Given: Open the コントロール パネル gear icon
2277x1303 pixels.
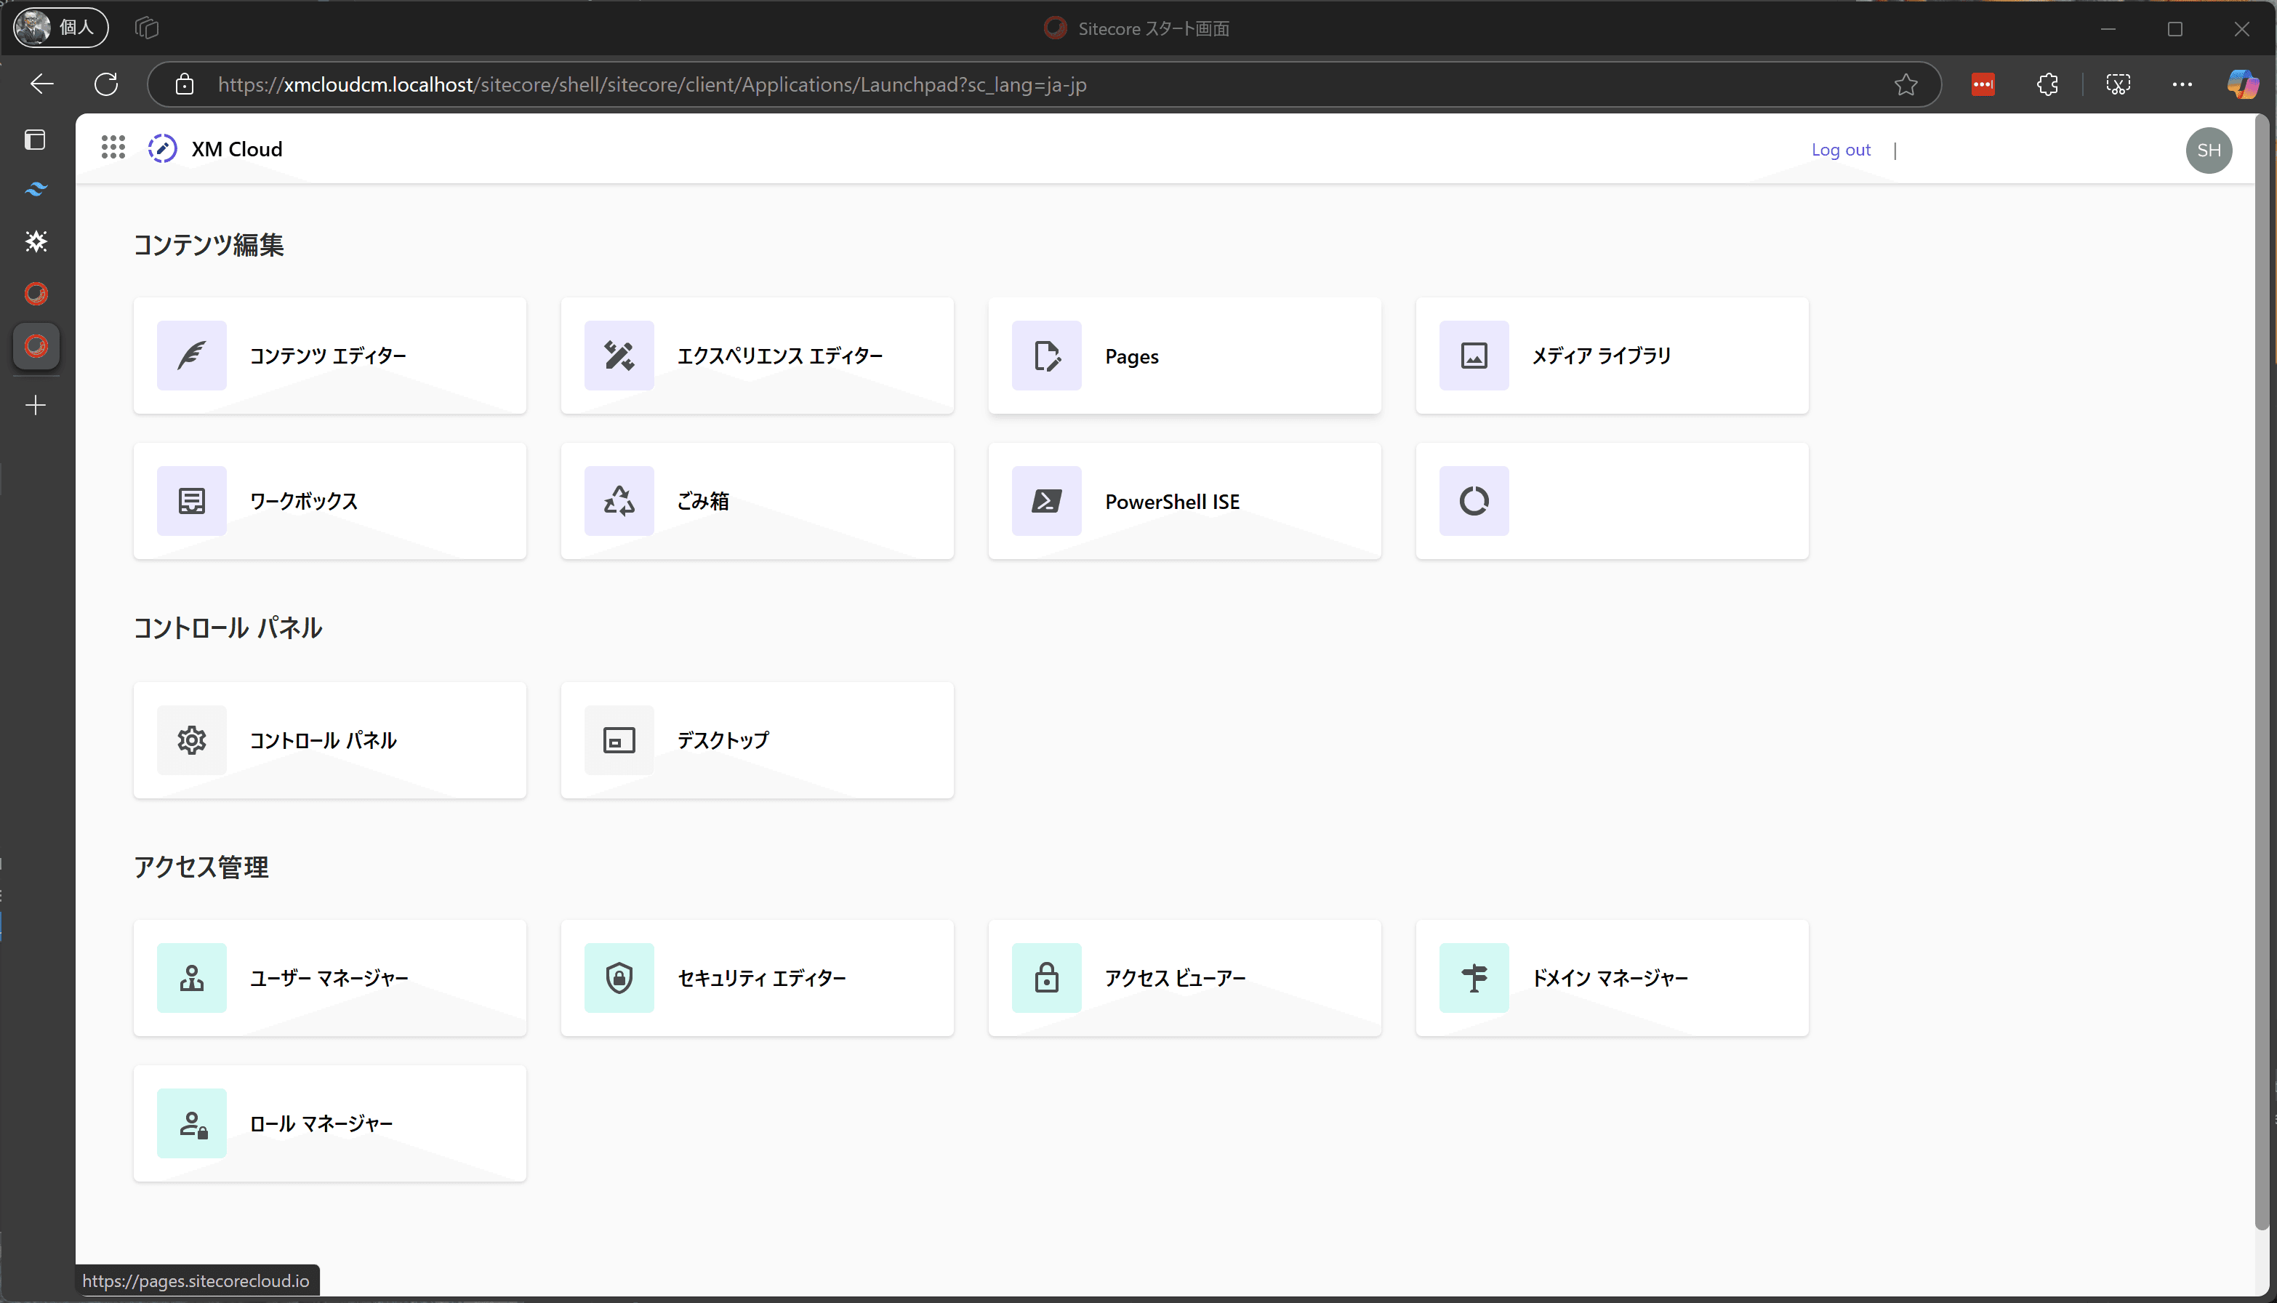Looking at the screenshot, I should tap(191, 740).
